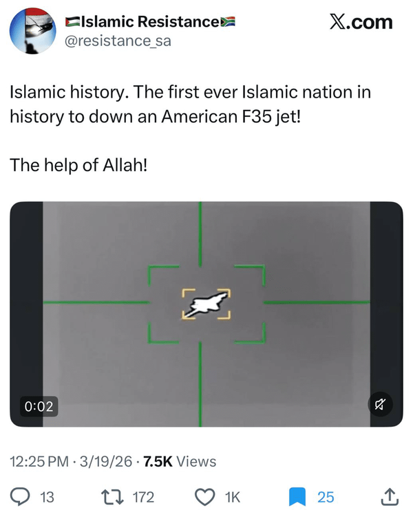Click the 172 repost count
Screen dimensions: 413x510
(x=142, y=496)
